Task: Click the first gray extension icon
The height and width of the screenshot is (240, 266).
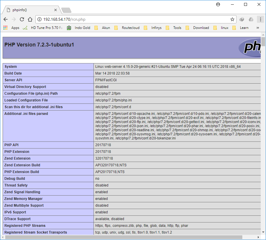Action: tap(242, 19)
